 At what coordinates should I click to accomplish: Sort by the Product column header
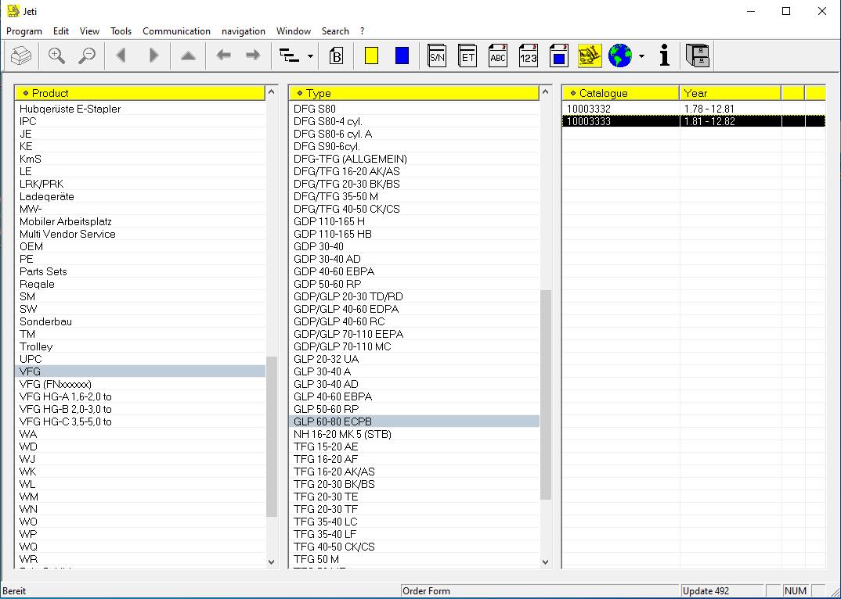[x=140, y=93]
